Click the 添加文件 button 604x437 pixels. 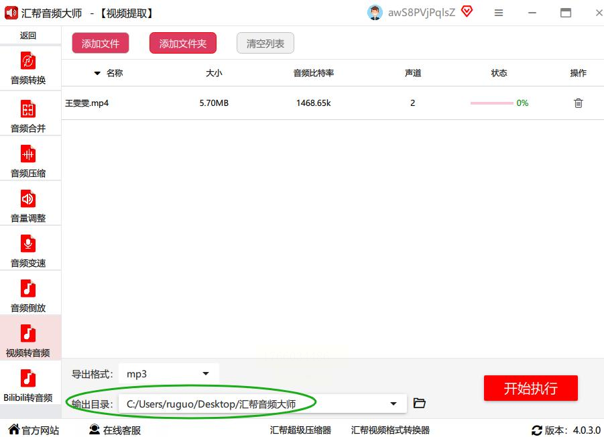coord(100,43)
